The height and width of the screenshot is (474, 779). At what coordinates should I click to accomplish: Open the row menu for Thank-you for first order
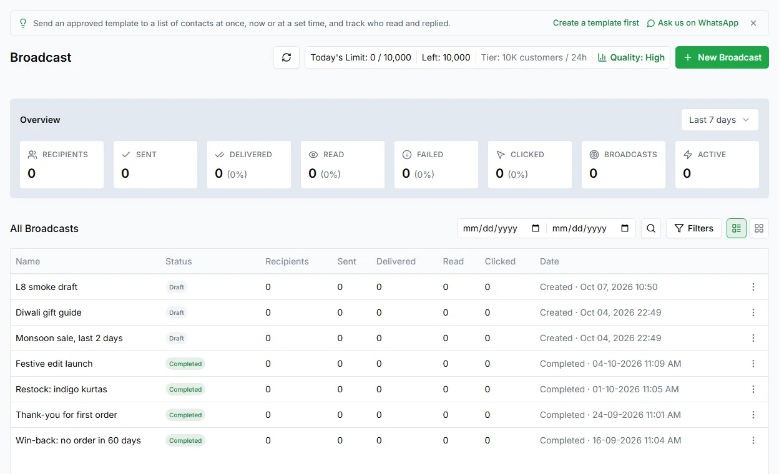pyautogui.click(x=753, y=415)
